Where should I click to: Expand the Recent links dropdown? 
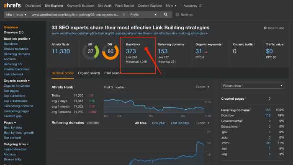point(253,85)
